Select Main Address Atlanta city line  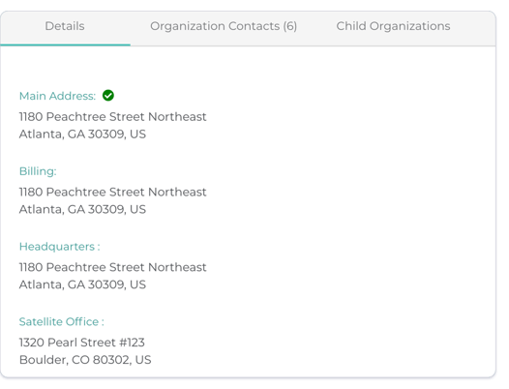click(82, 135)
